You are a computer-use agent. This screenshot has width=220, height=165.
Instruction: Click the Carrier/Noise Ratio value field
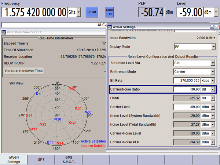(187, 89)
